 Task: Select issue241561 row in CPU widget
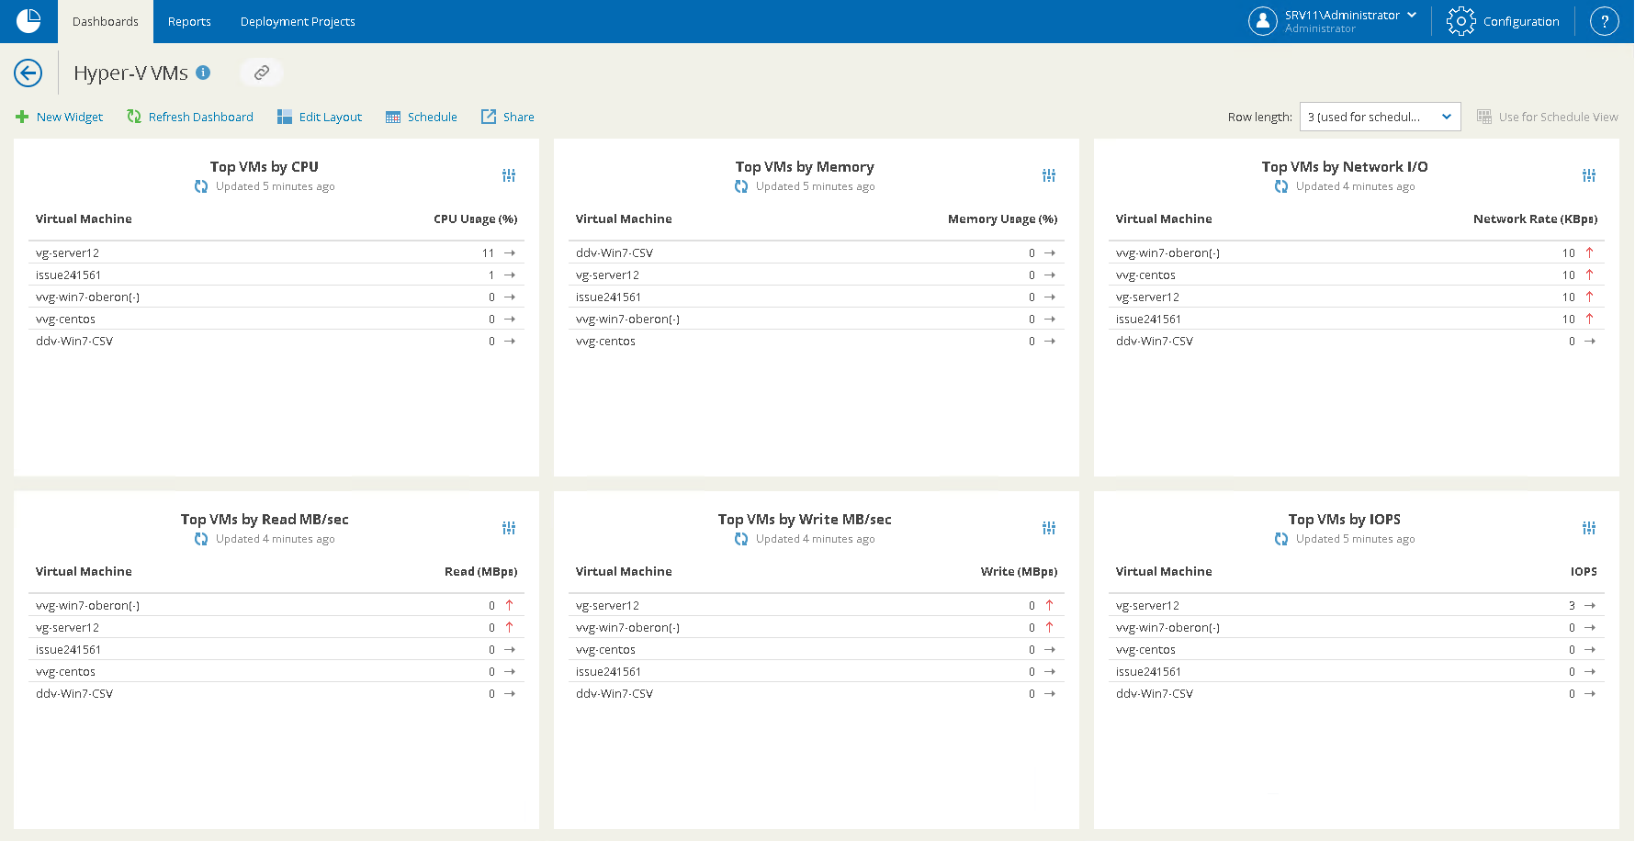[276, 275]
